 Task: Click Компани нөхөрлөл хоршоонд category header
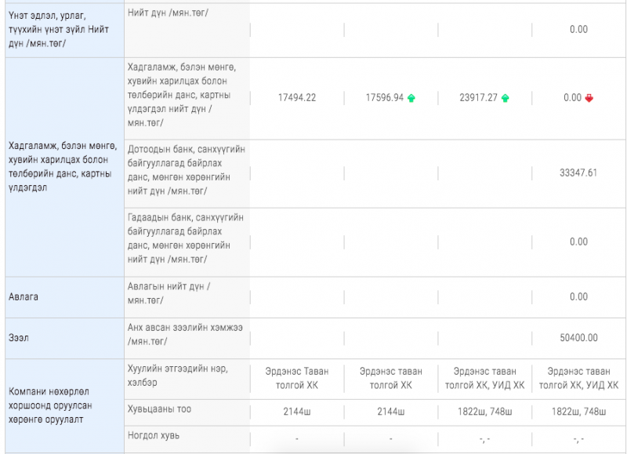pyautogui.click(x=50, y=405)
